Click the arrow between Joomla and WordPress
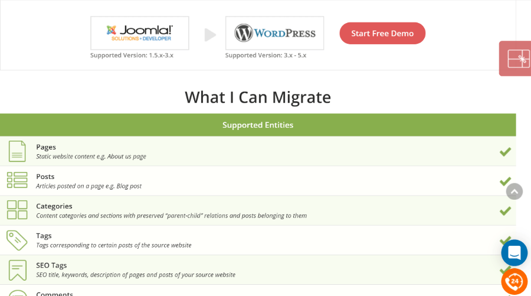Screen dimensions: 531x296 210,35
